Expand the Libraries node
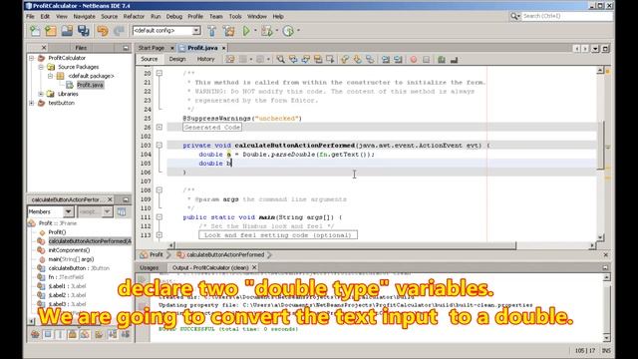 tap(41, 94)
